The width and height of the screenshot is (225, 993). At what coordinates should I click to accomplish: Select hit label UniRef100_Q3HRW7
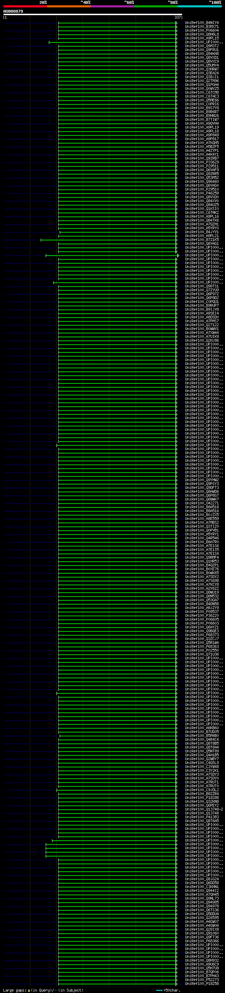click(x=202, y=69)
